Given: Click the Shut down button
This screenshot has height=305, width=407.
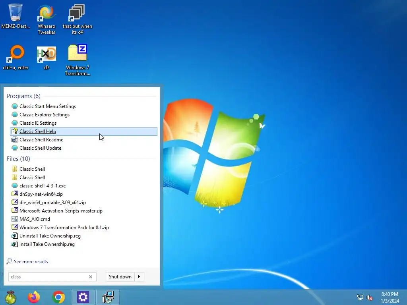Looking at the screenshot, I should 120,277.
